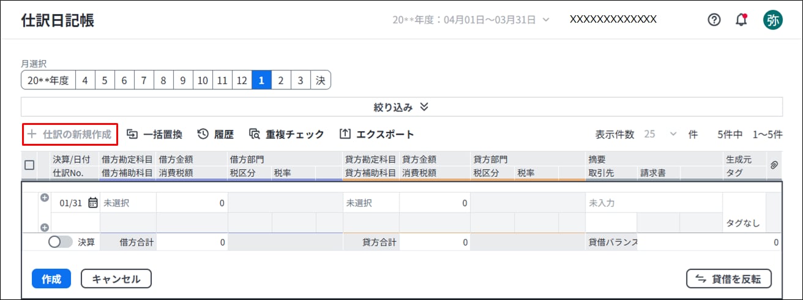Select the highlighted month 1 tab
Screen dimensions: 803x300
pos(261,80)
